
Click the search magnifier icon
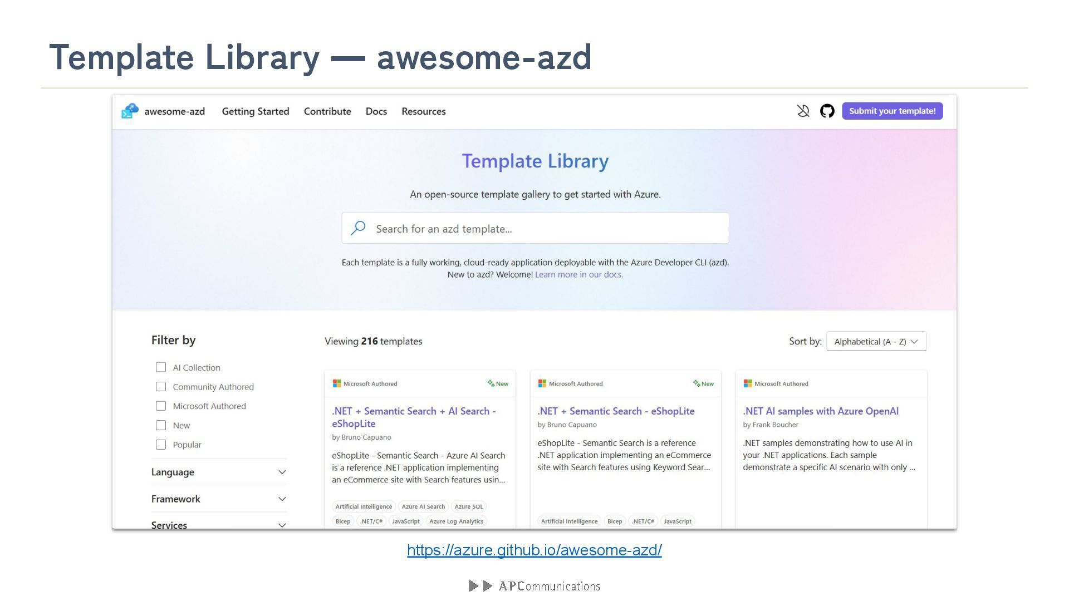point(358,228)
